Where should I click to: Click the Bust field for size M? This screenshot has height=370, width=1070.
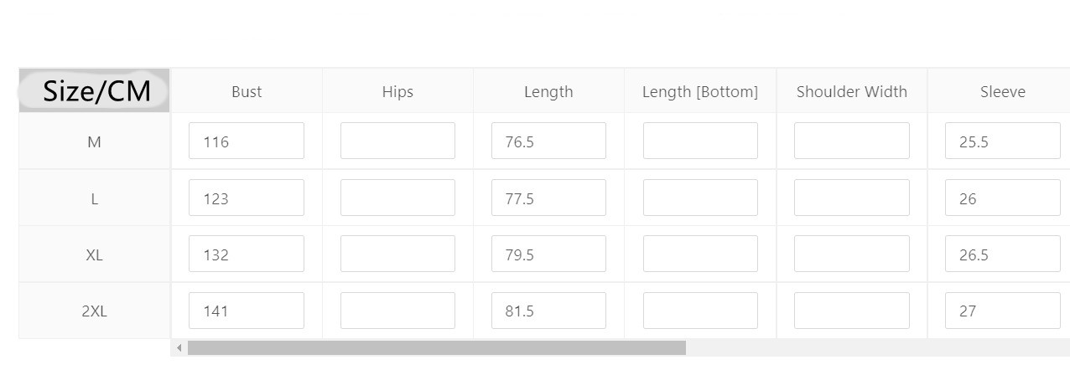246,141
